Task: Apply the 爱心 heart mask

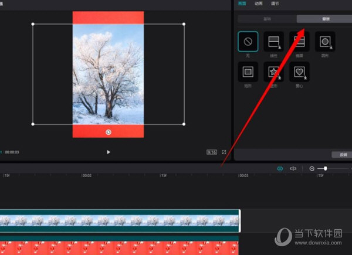Action: click(x=299, y=72)
